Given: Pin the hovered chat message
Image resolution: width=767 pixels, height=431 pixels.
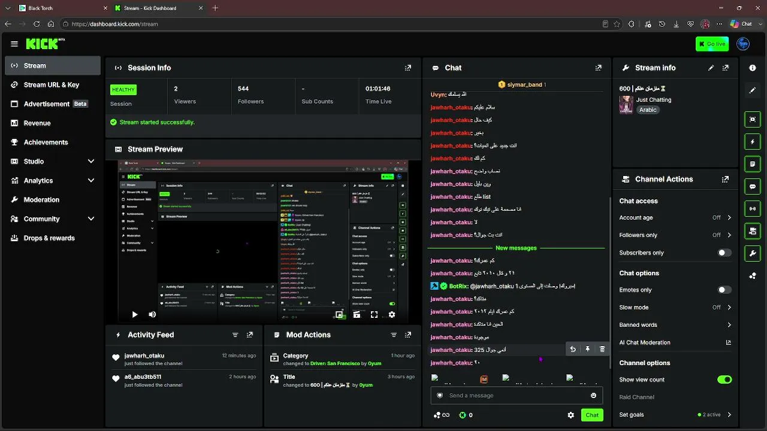Looking at the screenshot, I should pos(588,350).
